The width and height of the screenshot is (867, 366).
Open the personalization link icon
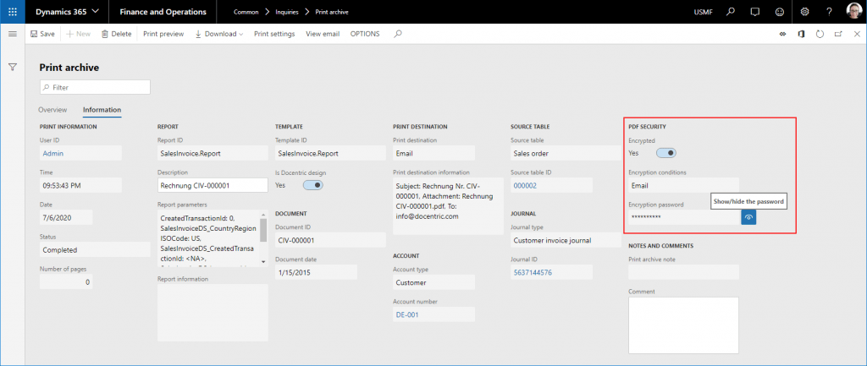782,34
